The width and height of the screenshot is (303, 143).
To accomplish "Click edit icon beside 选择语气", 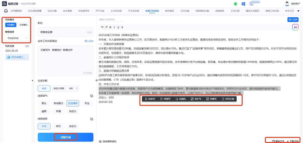I will [x=92, y=96].
